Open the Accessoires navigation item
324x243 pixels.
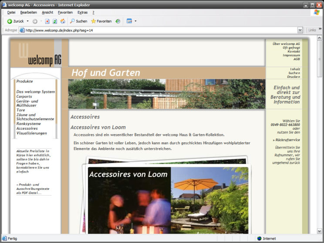coord(27,128)
